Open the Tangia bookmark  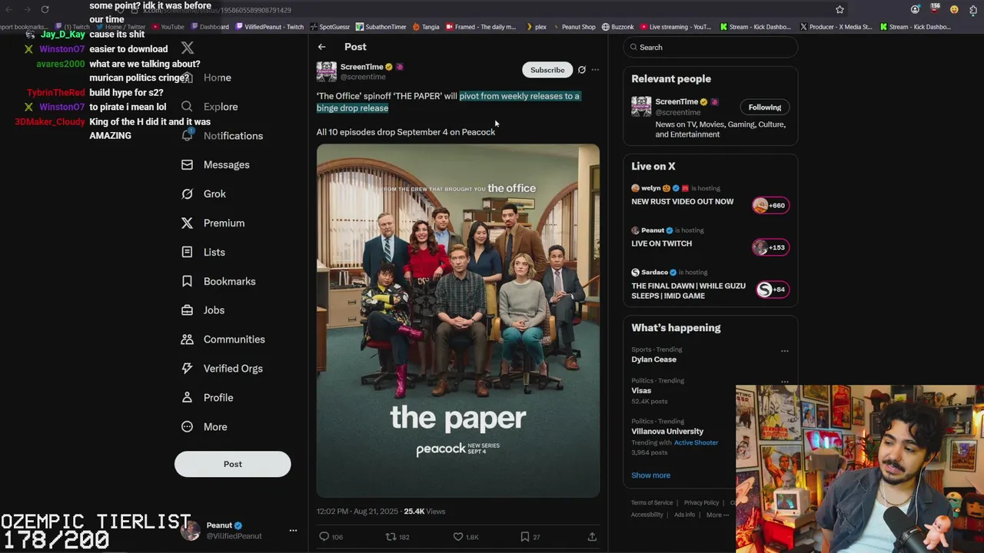click(426, 27)
